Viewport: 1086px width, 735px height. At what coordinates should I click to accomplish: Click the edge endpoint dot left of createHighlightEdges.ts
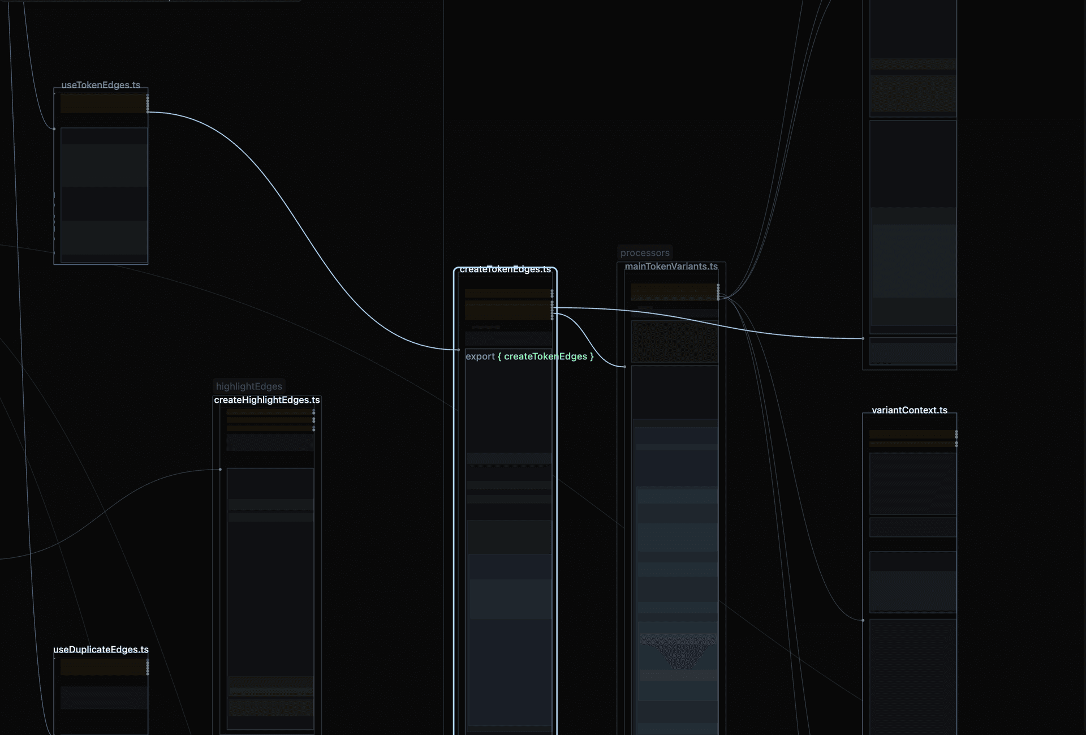pyautogui.click(x=219, y=469)
